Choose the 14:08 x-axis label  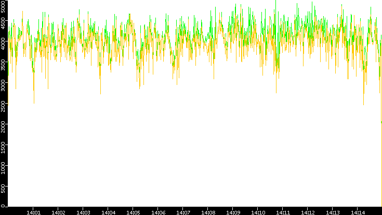point(208,213)
